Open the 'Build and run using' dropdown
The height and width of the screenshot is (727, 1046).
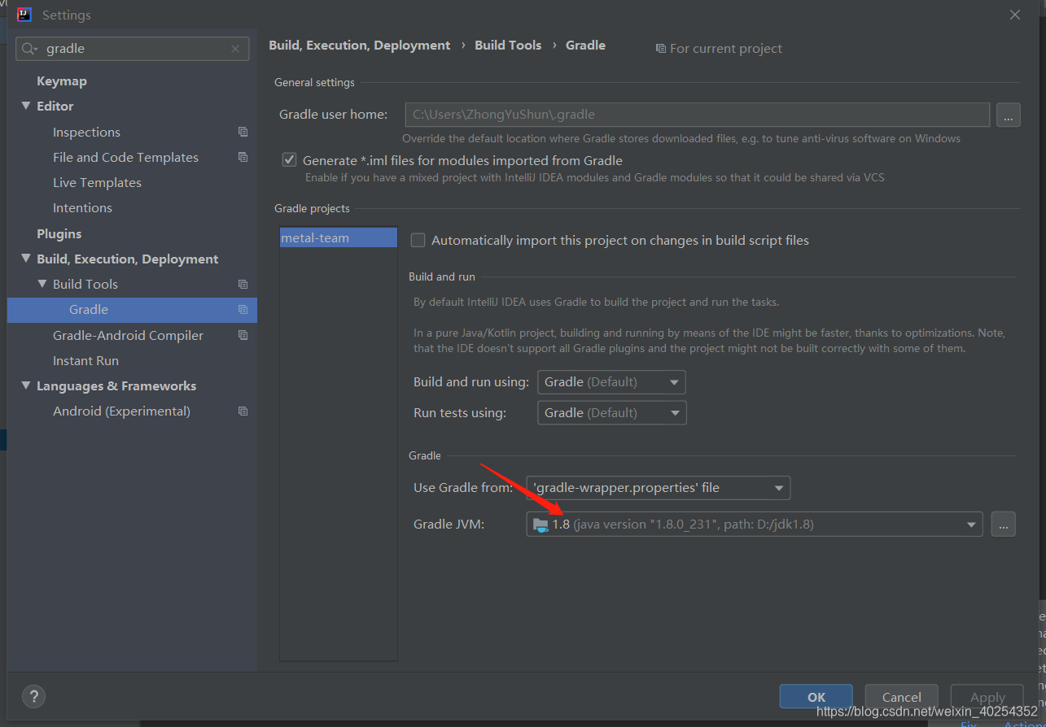coord(611,382)
